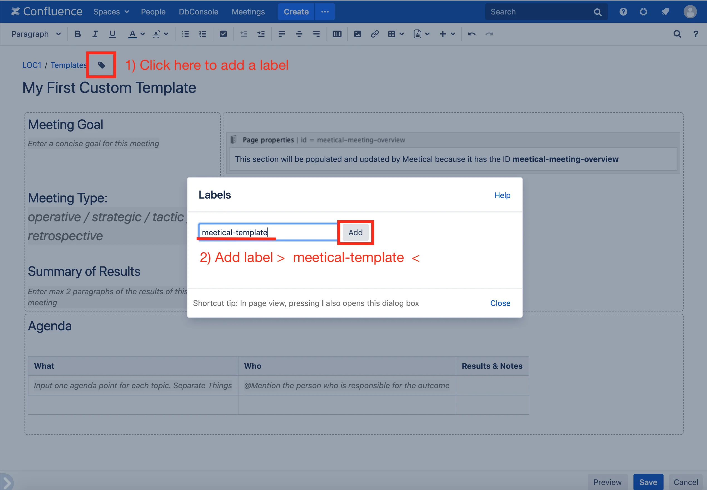Expand the table dropdown arrow

point(402,34)
